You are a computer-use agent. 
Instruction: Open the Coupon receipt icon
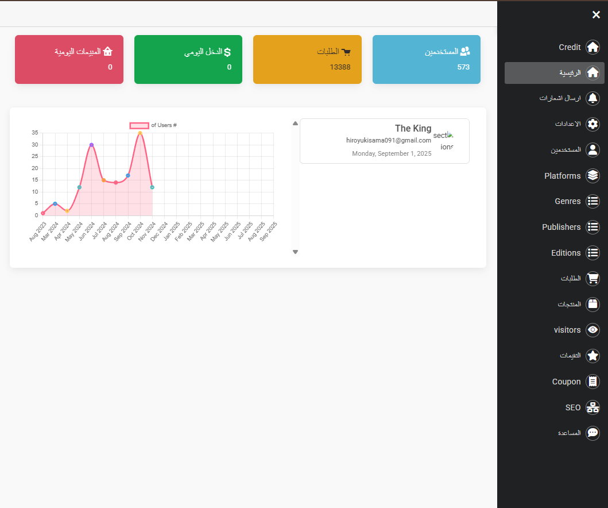click(x=592, y=382)
